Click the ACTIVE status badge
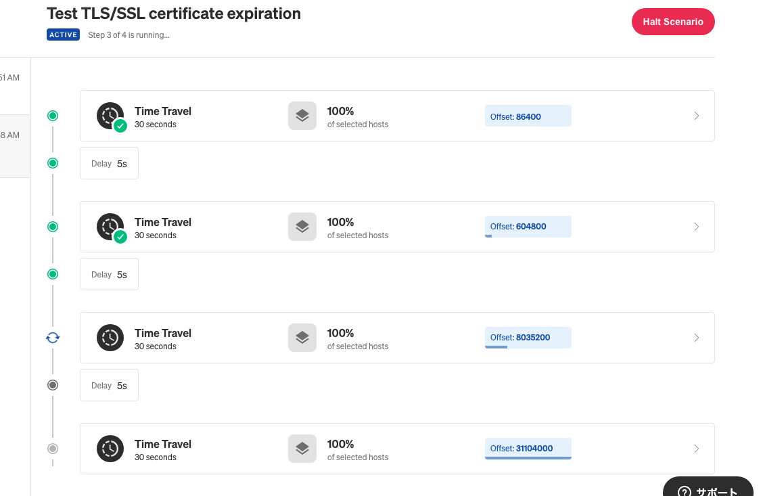The width and height of the screenshot is (763, 496). [63, 35]
